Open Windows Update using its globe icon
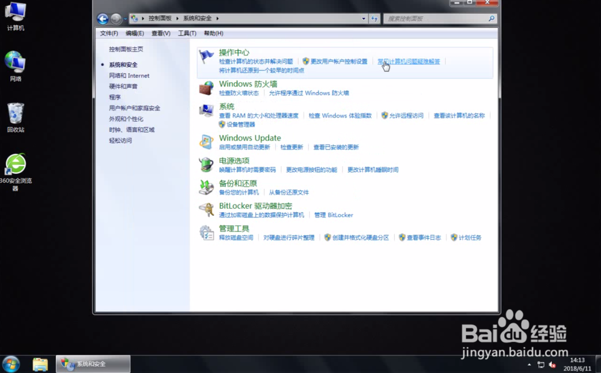Screen dimensions: 601x373 coord(207,142)
